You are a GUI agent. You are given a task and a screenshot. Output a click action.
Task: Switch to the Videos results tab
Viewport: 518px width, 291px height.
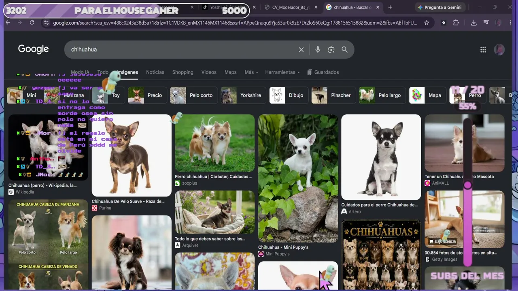[209, 72]
